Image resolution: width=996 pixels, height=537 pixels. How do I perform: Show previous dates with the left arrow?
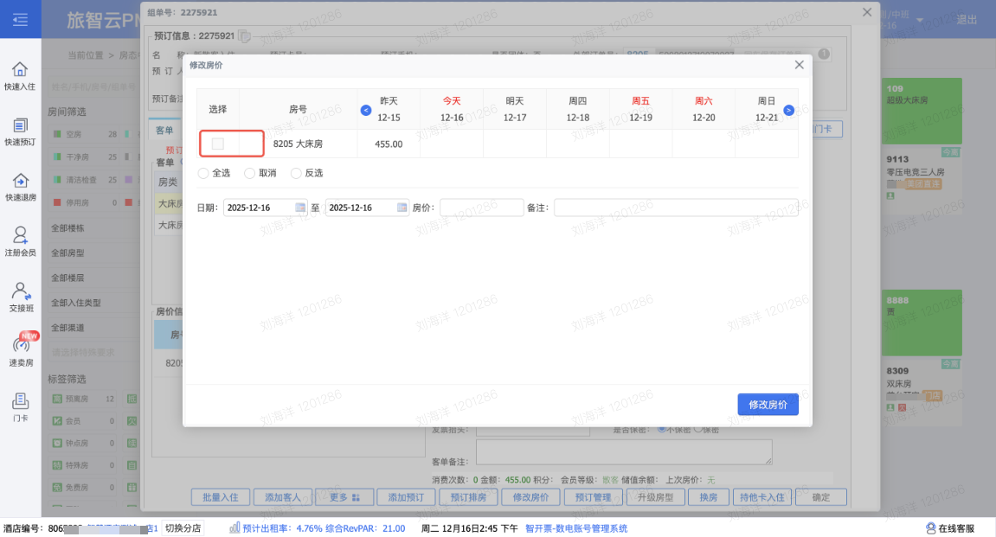tap(366, 110)
